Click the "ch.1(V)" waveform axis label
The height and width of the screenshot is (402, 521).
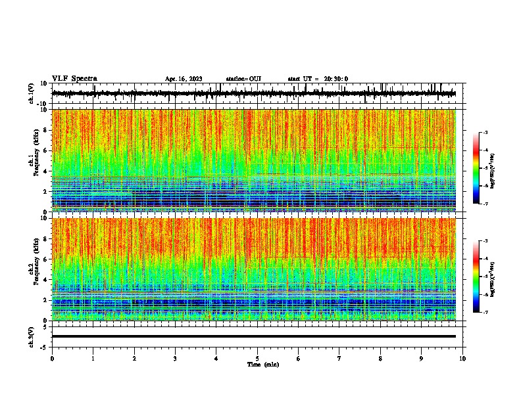click(32, 93)
